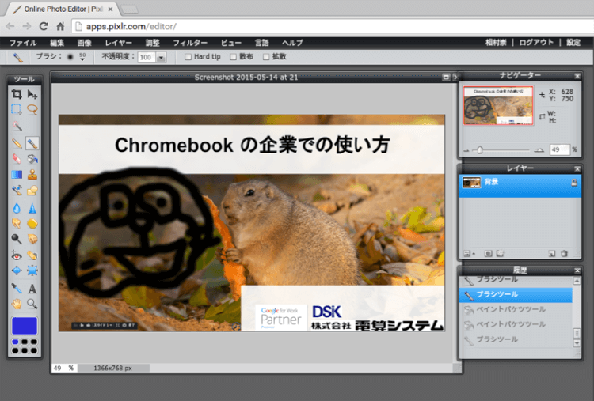Select the Hand pan tool
594x401 pixels.
[x=17, y=304]
